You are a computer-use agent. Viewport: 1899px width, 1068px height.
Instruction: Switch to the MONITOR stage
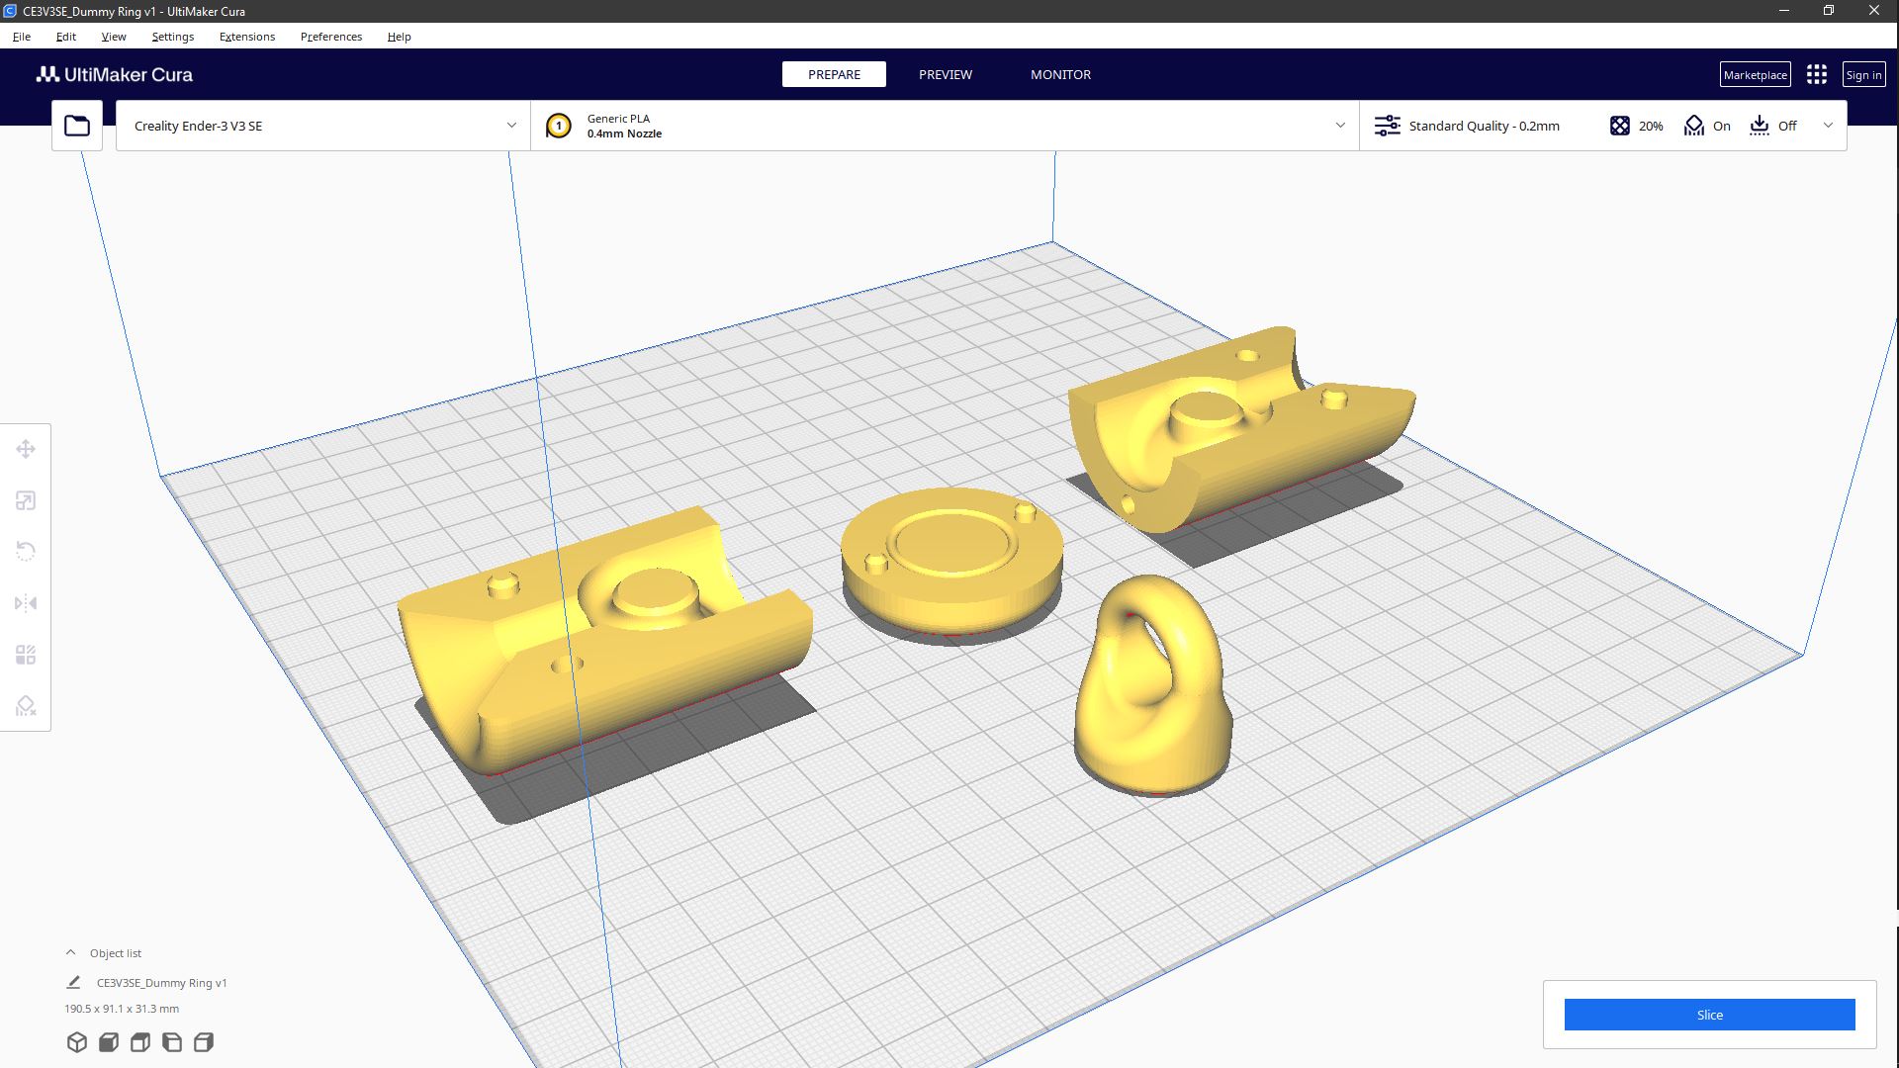click(x=1060, y=74)
